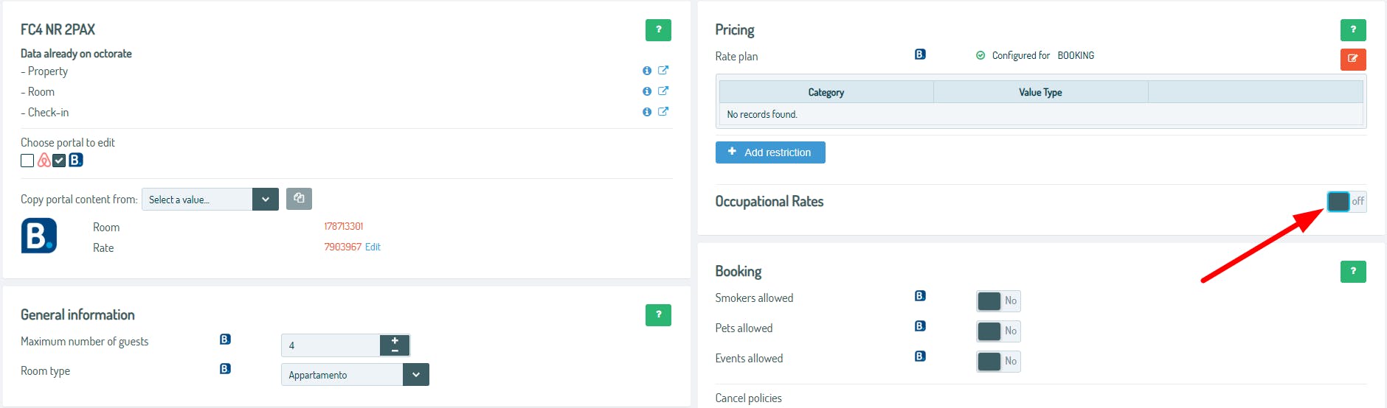
Task: Open the Copy portal content dropdown
Action: [265, 200]
